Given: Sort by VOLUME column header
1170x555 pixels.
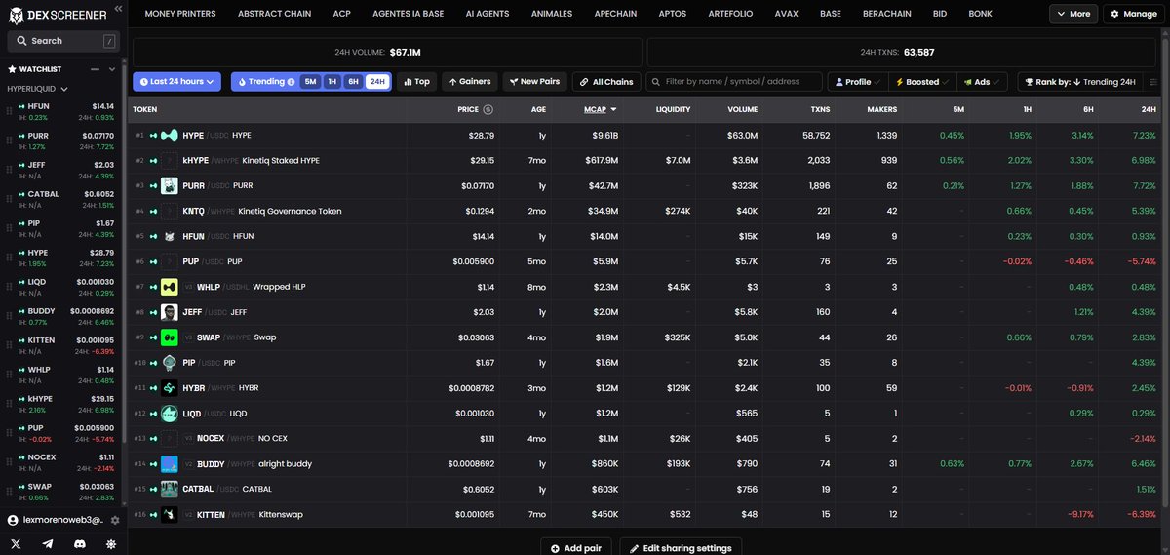Looking at the screenshot, I should pyautogui.click(x=742, y=109).
